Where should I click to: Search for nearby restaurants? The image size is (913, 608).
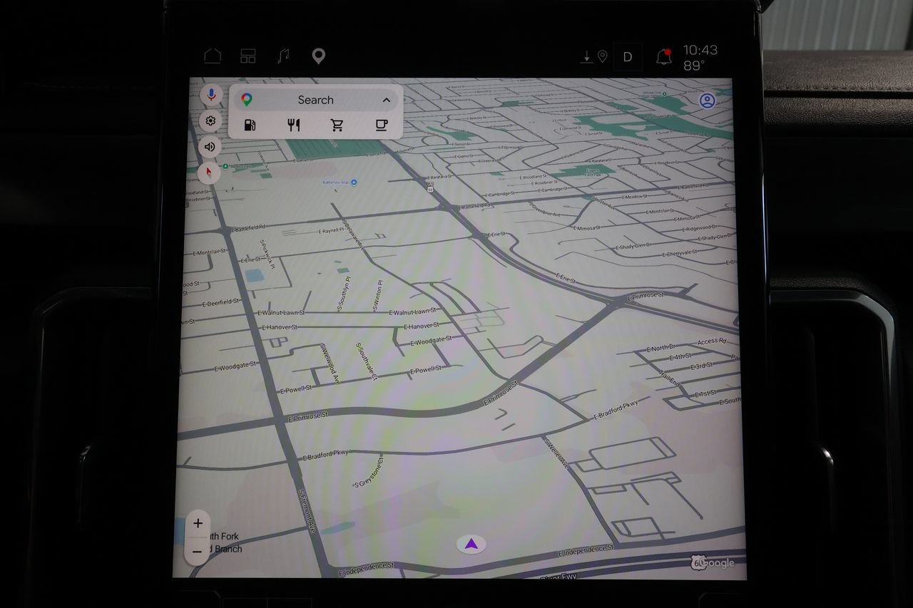coord(293,125)
